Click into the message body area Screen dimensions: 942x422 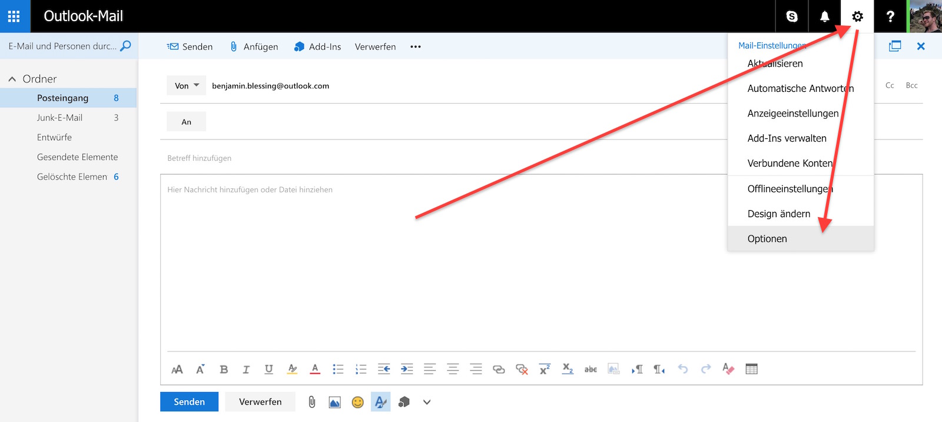point(541,262)
